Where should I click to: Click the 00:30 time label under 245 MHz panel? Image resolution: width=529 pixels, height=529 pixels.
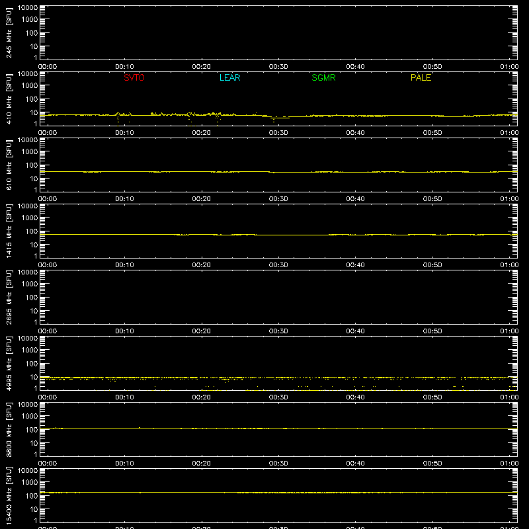pyautogui.click(x=278, y=67)
